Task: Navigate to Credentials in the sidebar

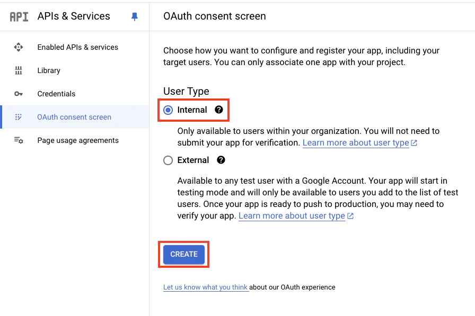Action: (57, 94)
